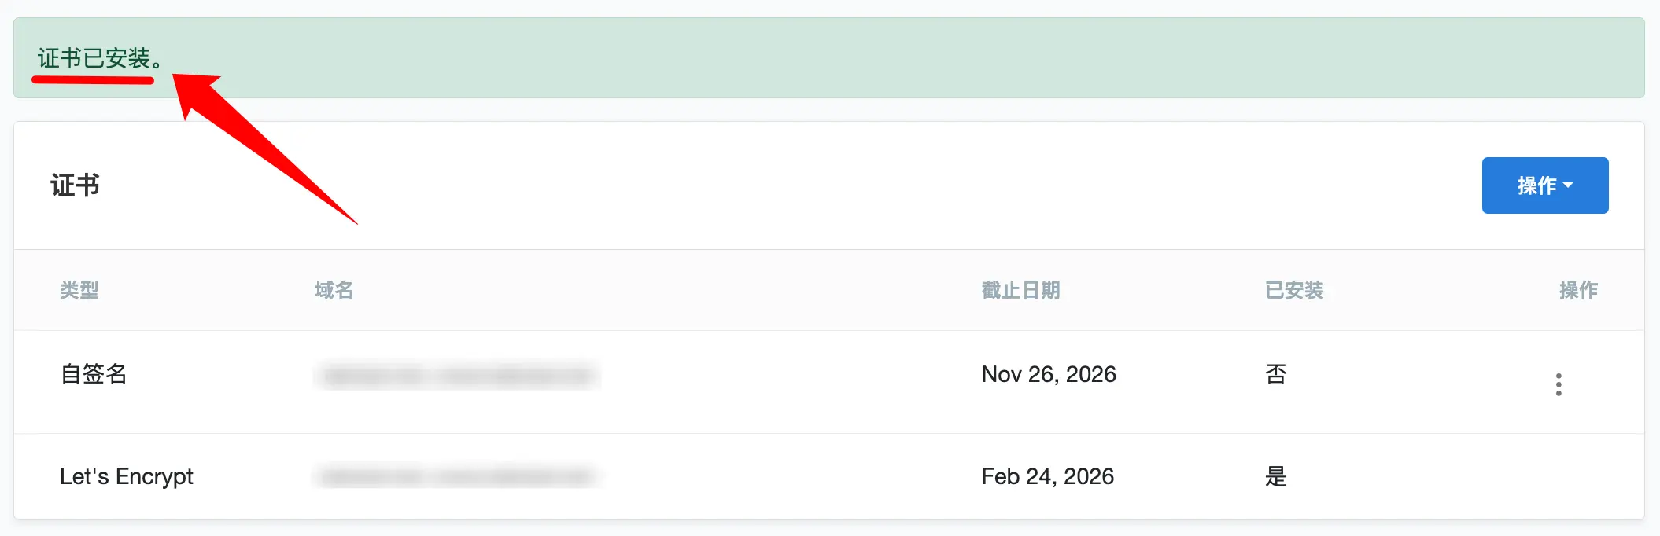Select the Let's Encrypt certificate row
Viewport: 1660px width, 536px height.
coord(551,476)
